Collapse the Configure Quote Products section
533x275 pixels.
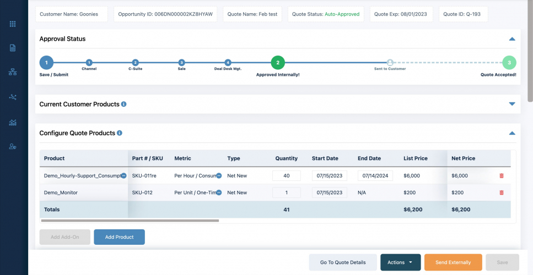(512, 133)
